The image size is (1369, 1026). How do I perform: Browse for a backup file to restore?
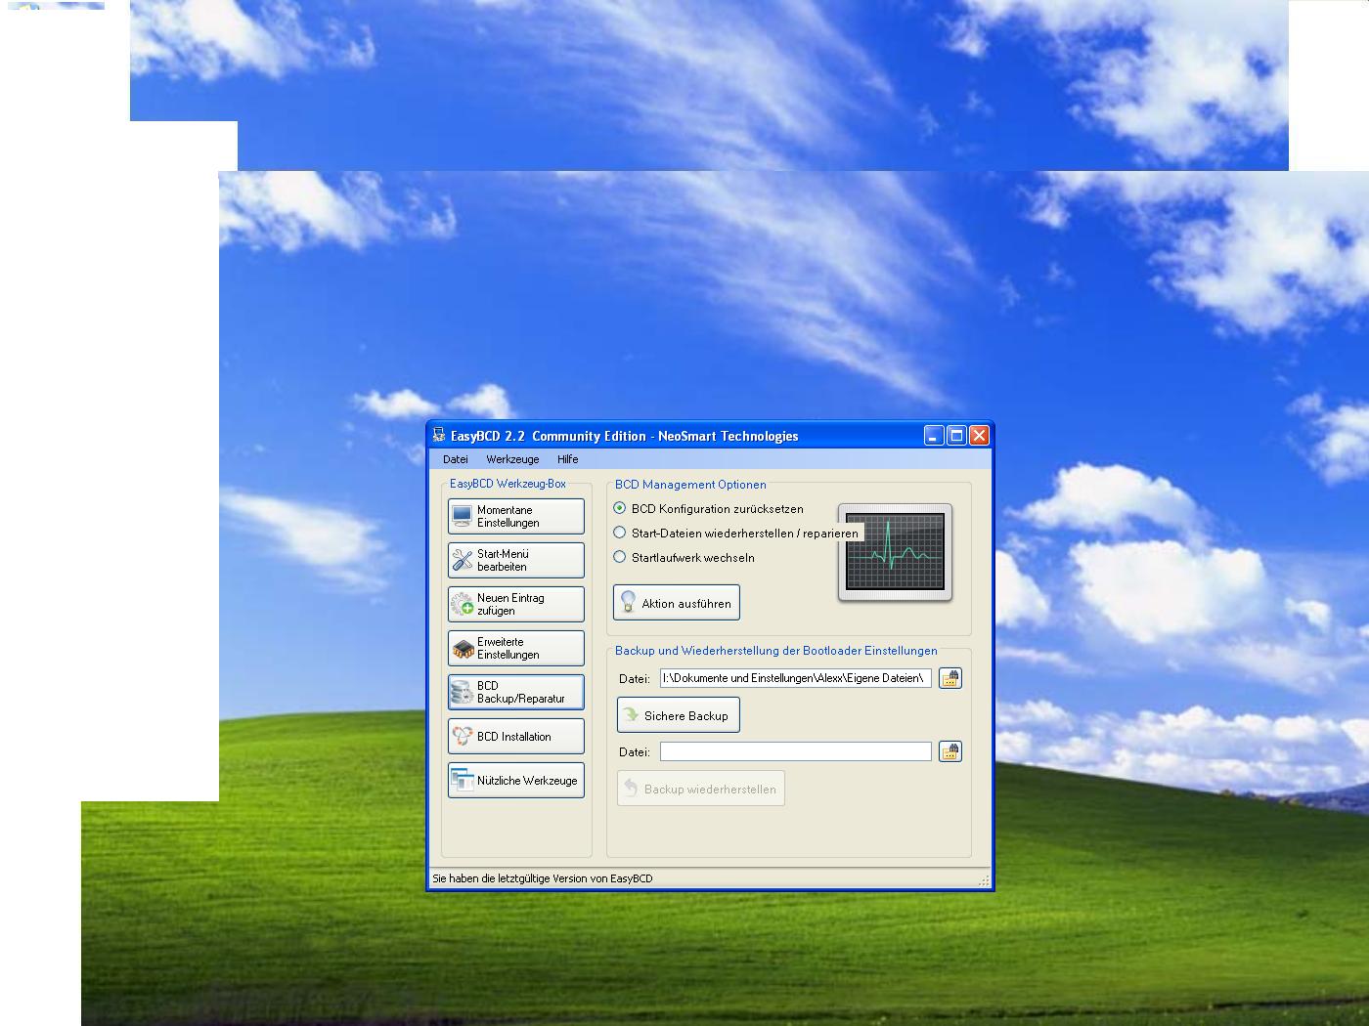click(950, 751)
